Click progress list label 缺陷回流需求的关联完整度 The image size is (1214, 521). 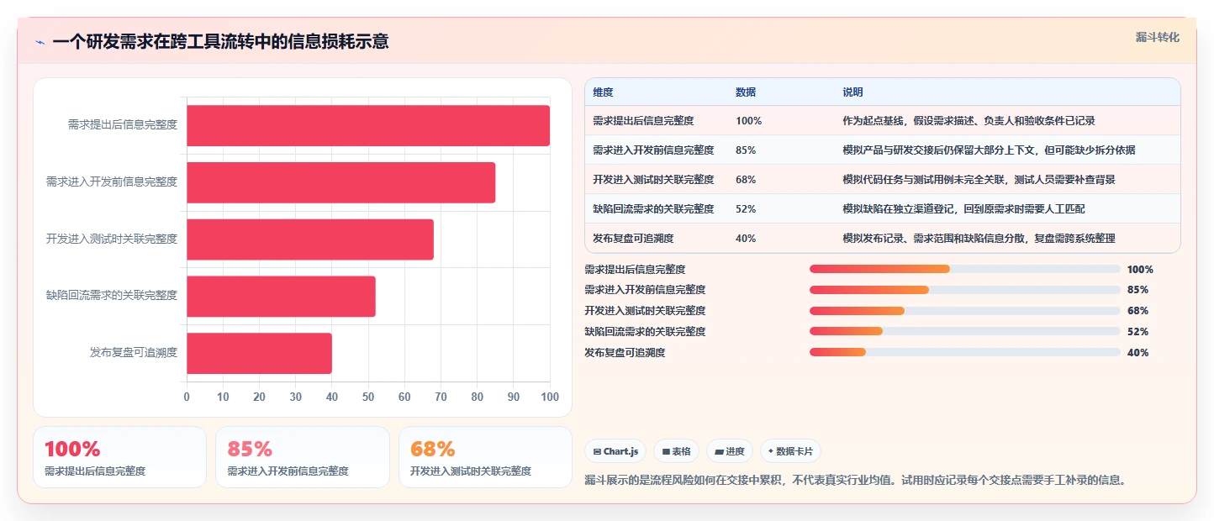point(645,332)
